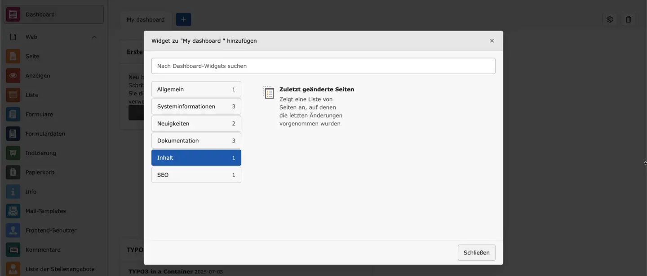
Task: Open the Mail-Templates menu label
Action: click(46, 211)
